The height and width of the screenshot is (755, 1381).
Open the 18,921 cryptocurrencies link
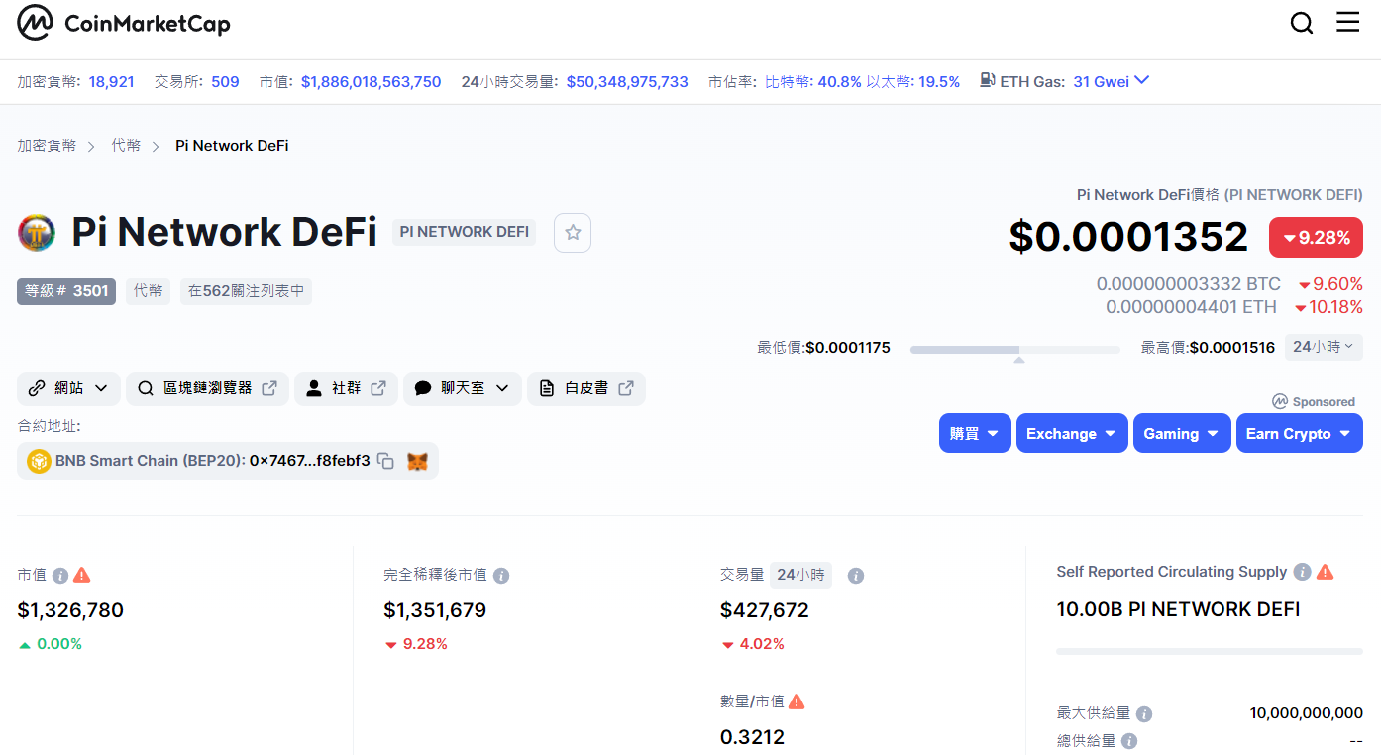(x=111, y=82)
